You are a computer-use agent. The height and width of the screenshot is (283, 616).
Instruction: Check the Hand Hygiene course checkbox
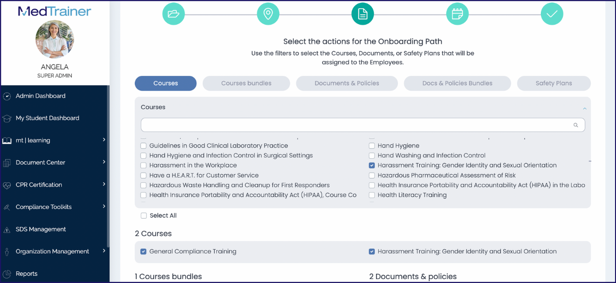(372, 146)
